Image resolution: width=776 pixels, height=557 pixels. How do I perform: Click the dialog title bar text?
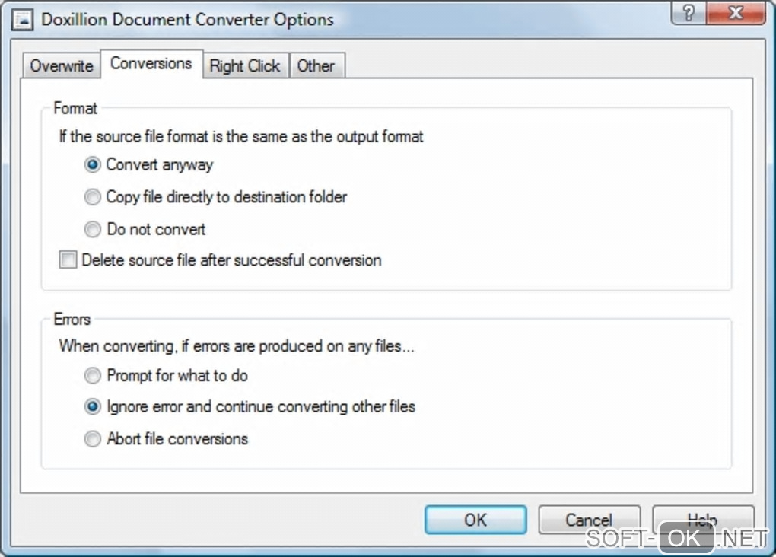tap(187, 20)
